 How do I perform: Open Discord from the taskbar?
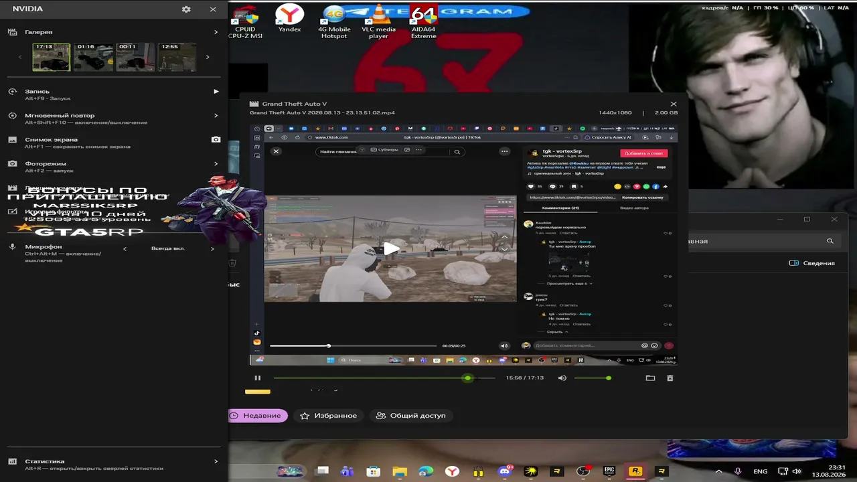pyautogui.click(x=504, y=471)
